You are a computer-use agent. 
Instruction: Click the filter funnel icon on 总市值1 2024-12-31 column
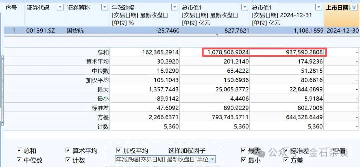319,7
